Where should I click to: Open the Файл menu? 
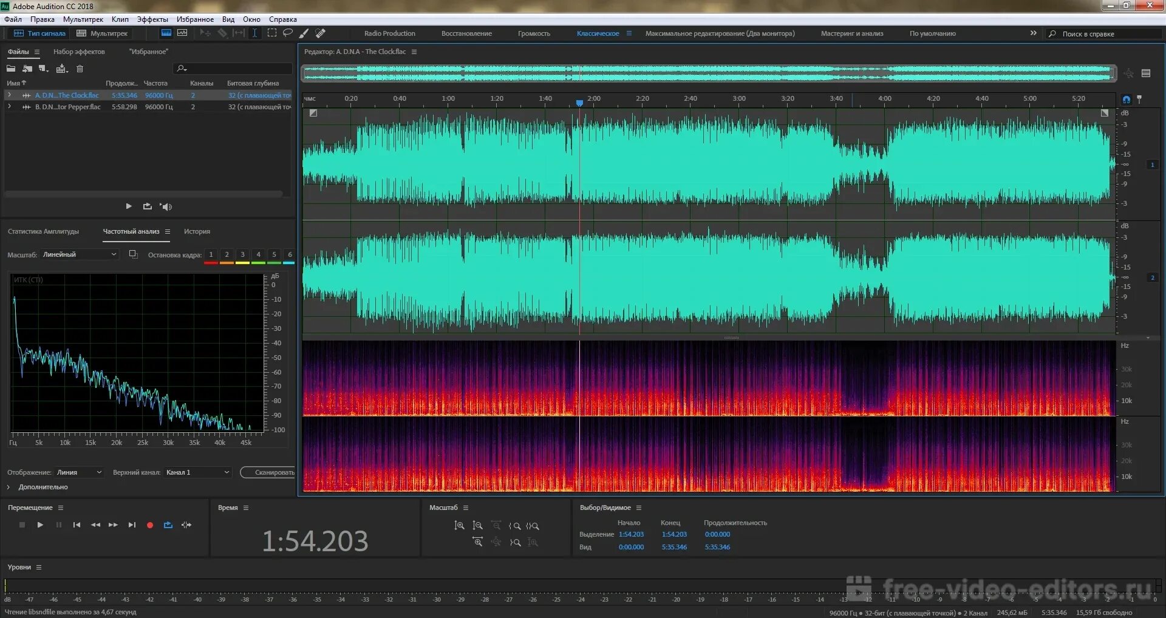13,19
